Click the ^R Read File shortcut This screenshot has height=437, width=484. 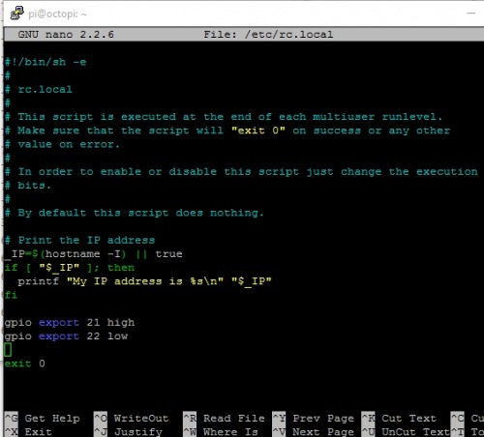pyautogui.click(x=225, y=419)
